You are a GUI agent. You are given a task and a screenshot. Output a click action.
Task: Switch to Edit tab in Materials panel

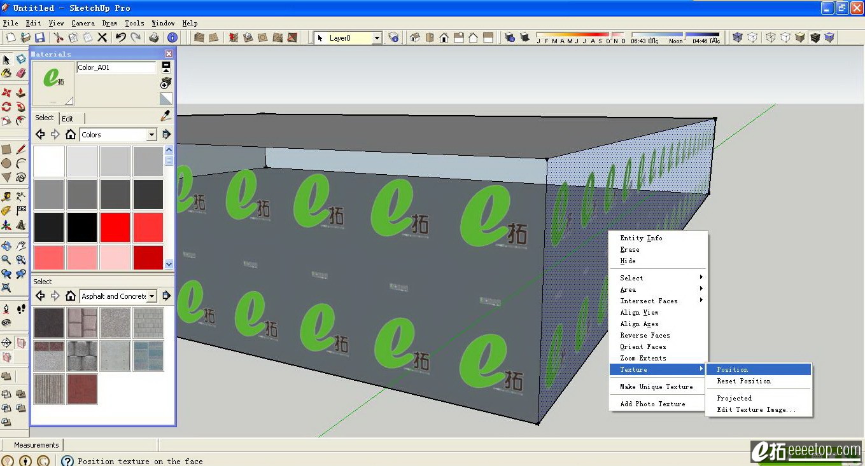click(67, 118)
